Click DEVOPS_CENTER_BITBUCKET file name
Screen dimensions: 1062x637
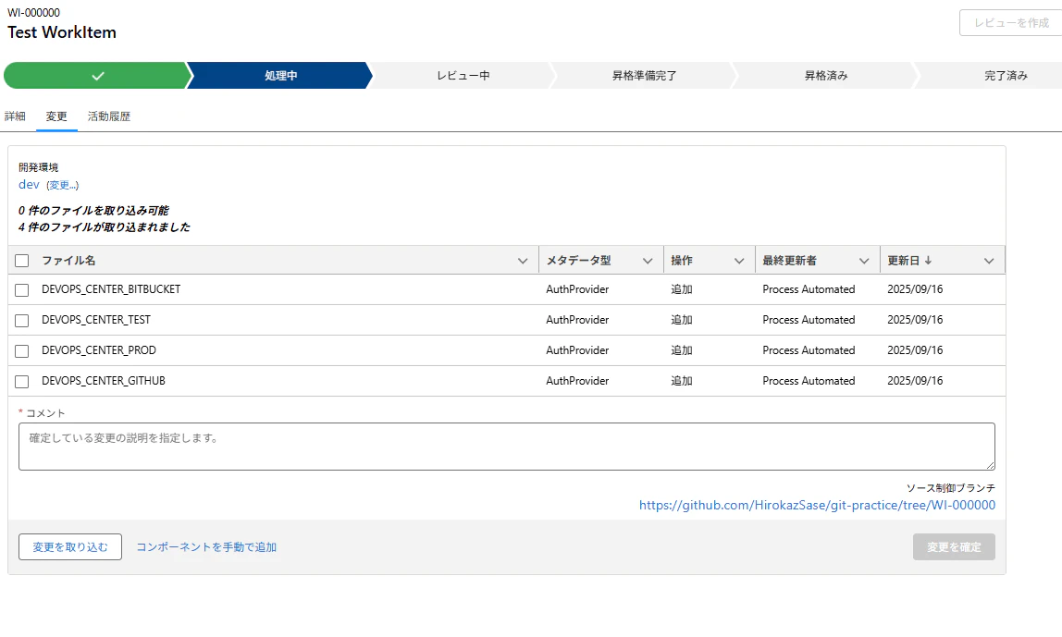[x=111, y=289]
